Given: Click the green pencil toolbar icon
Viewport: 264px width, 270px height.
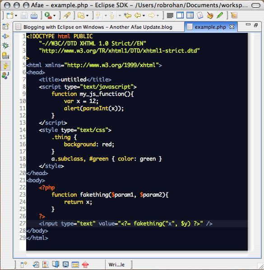Looking at the screenshot, I should (x=220, y=15).
